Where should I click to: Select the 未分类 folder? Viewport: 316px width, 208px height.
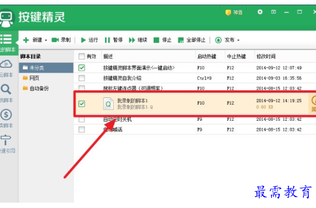[x=46, y=67]
